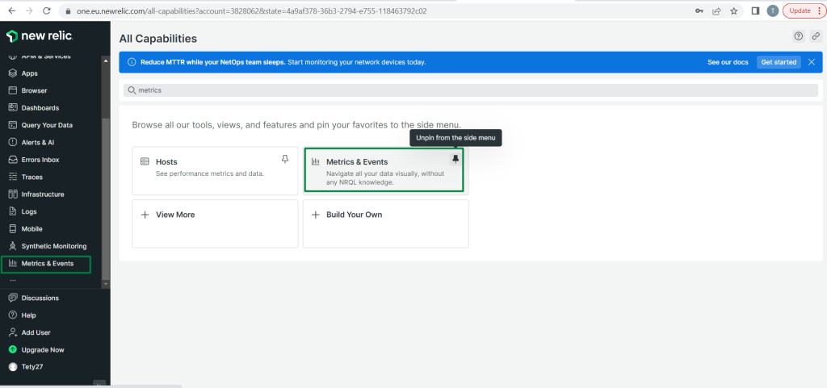Click the Get started button
This screenshot has height=388, width=827.
pos(779,62)
